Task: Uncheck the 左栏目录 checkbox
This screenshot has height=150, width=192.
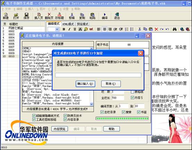Action: (x=102, y=112)
